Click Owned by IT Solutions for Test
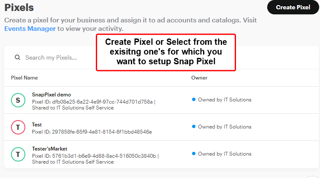 tap(225, 127)
